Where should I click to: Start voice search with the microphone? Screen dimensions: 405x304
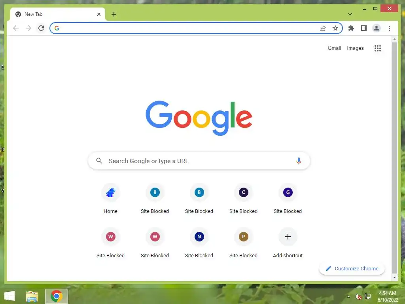299,161
